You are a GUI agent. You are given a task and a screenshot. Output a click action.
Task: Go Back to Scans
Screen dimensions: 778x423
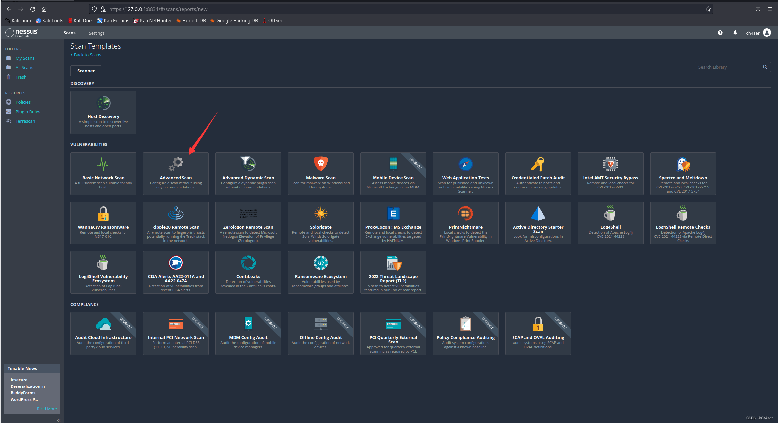coord(86,55)
